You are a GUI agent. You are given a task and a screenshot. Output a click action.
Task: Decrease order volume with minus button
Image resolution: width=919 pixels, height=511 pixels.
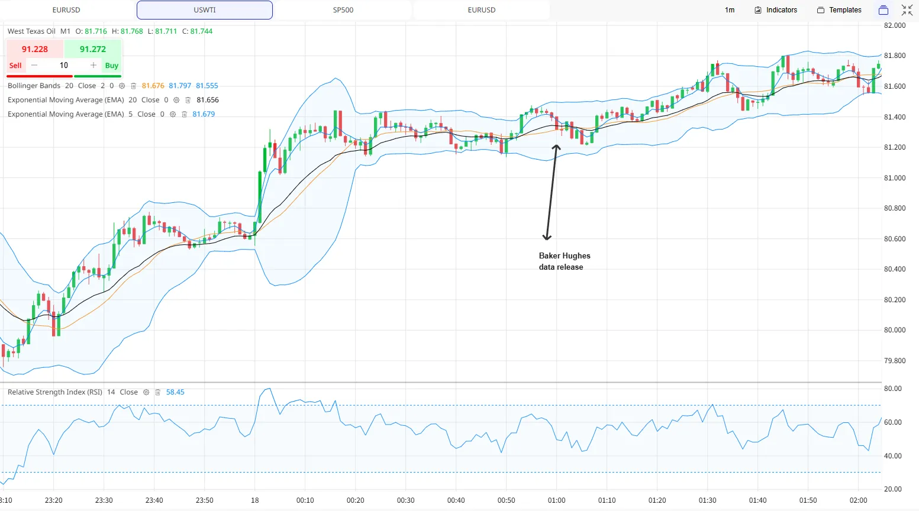34,65
